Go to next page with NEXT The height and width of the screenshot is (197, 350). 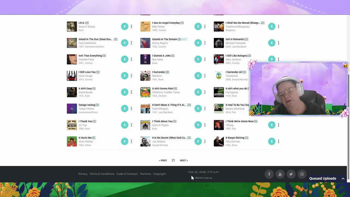[184, 160]
